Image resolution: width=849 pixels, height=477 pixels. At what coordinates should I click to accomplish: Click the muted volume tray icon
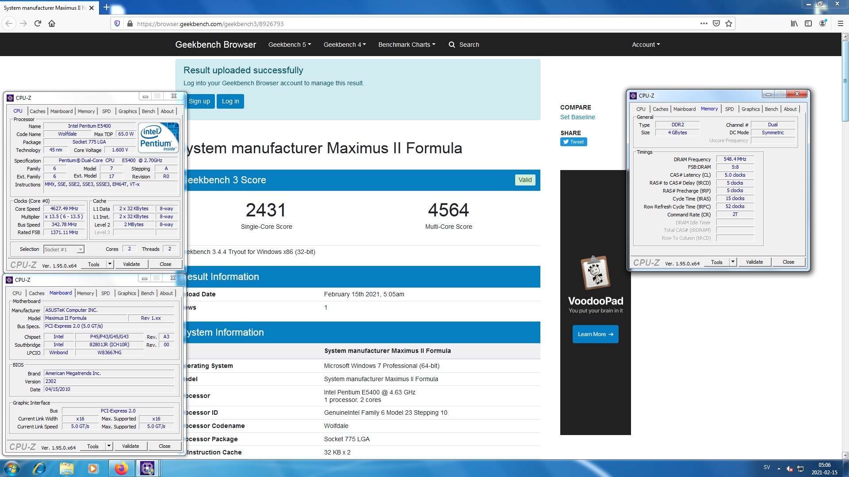coord(789,469)
